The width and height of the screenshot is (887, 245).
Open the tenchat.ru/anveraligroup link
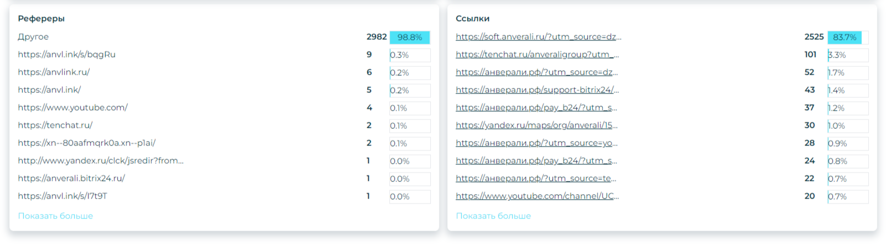click(537, 55)
